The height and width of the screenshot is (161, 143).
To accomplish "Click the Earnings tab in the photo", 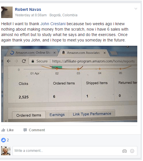I will [x=57, y=115].
